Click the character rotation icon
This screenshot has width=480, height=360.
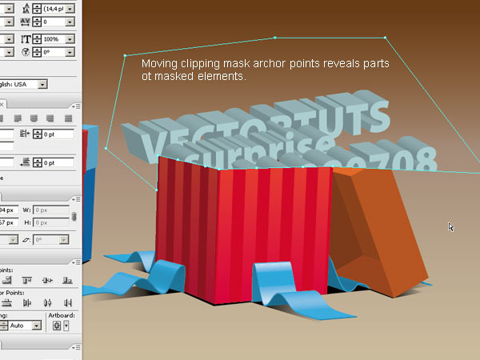coord(26,52)
